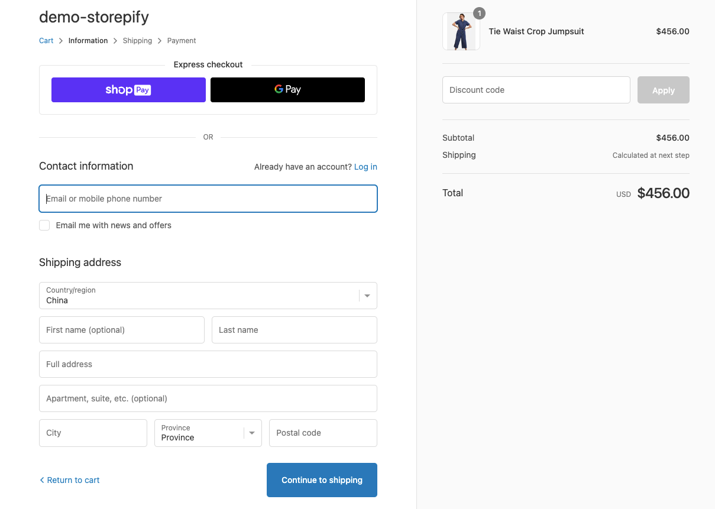The height and width of the screenshot is (509, 715).
Task: Select the Information breadcrumb step
Action: (88, 41)
